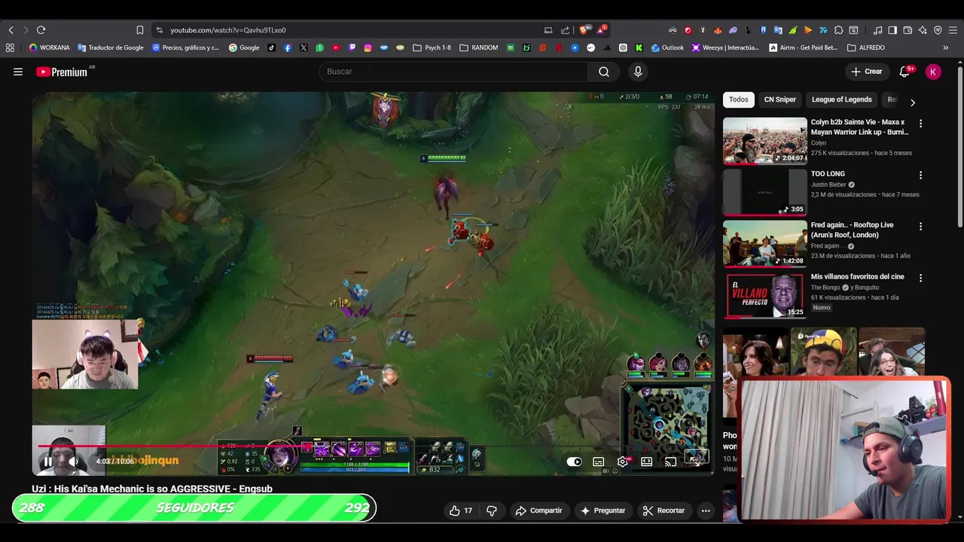
Task: Mute the video volume
Action: pyautogui.click(x=73, y=461)
